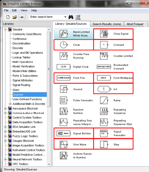Viewport: 149px width, 172px height.
Task: Open the View menu
Action: pos(24,10)
